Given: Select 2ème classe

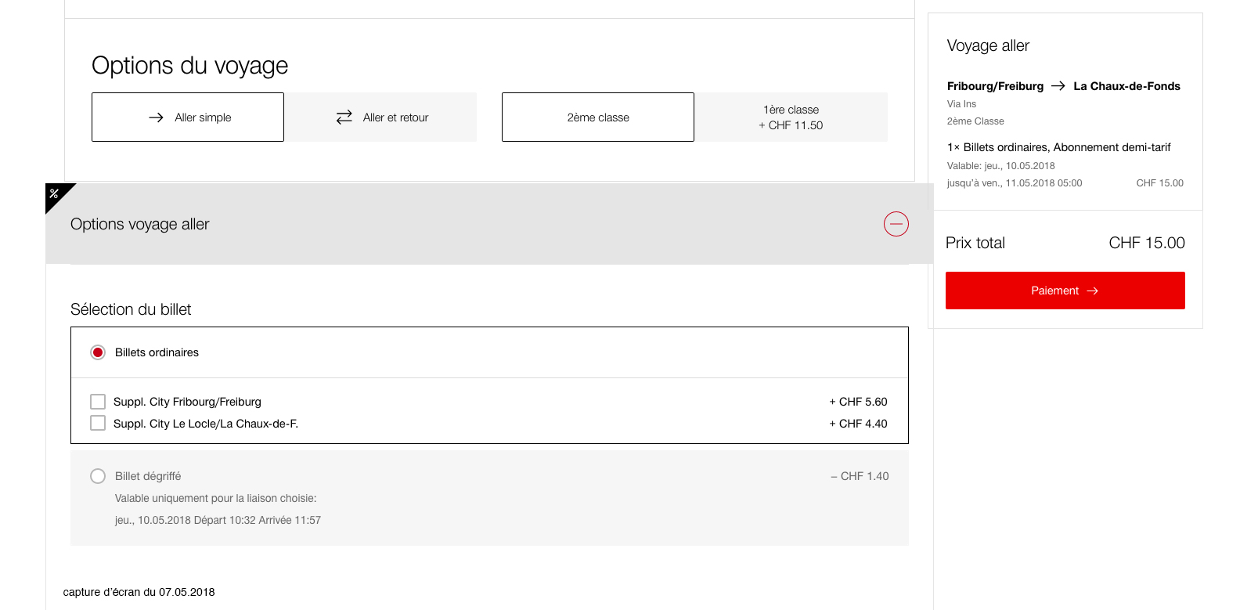Looking at the screenshot, I should tap(598, 117).
